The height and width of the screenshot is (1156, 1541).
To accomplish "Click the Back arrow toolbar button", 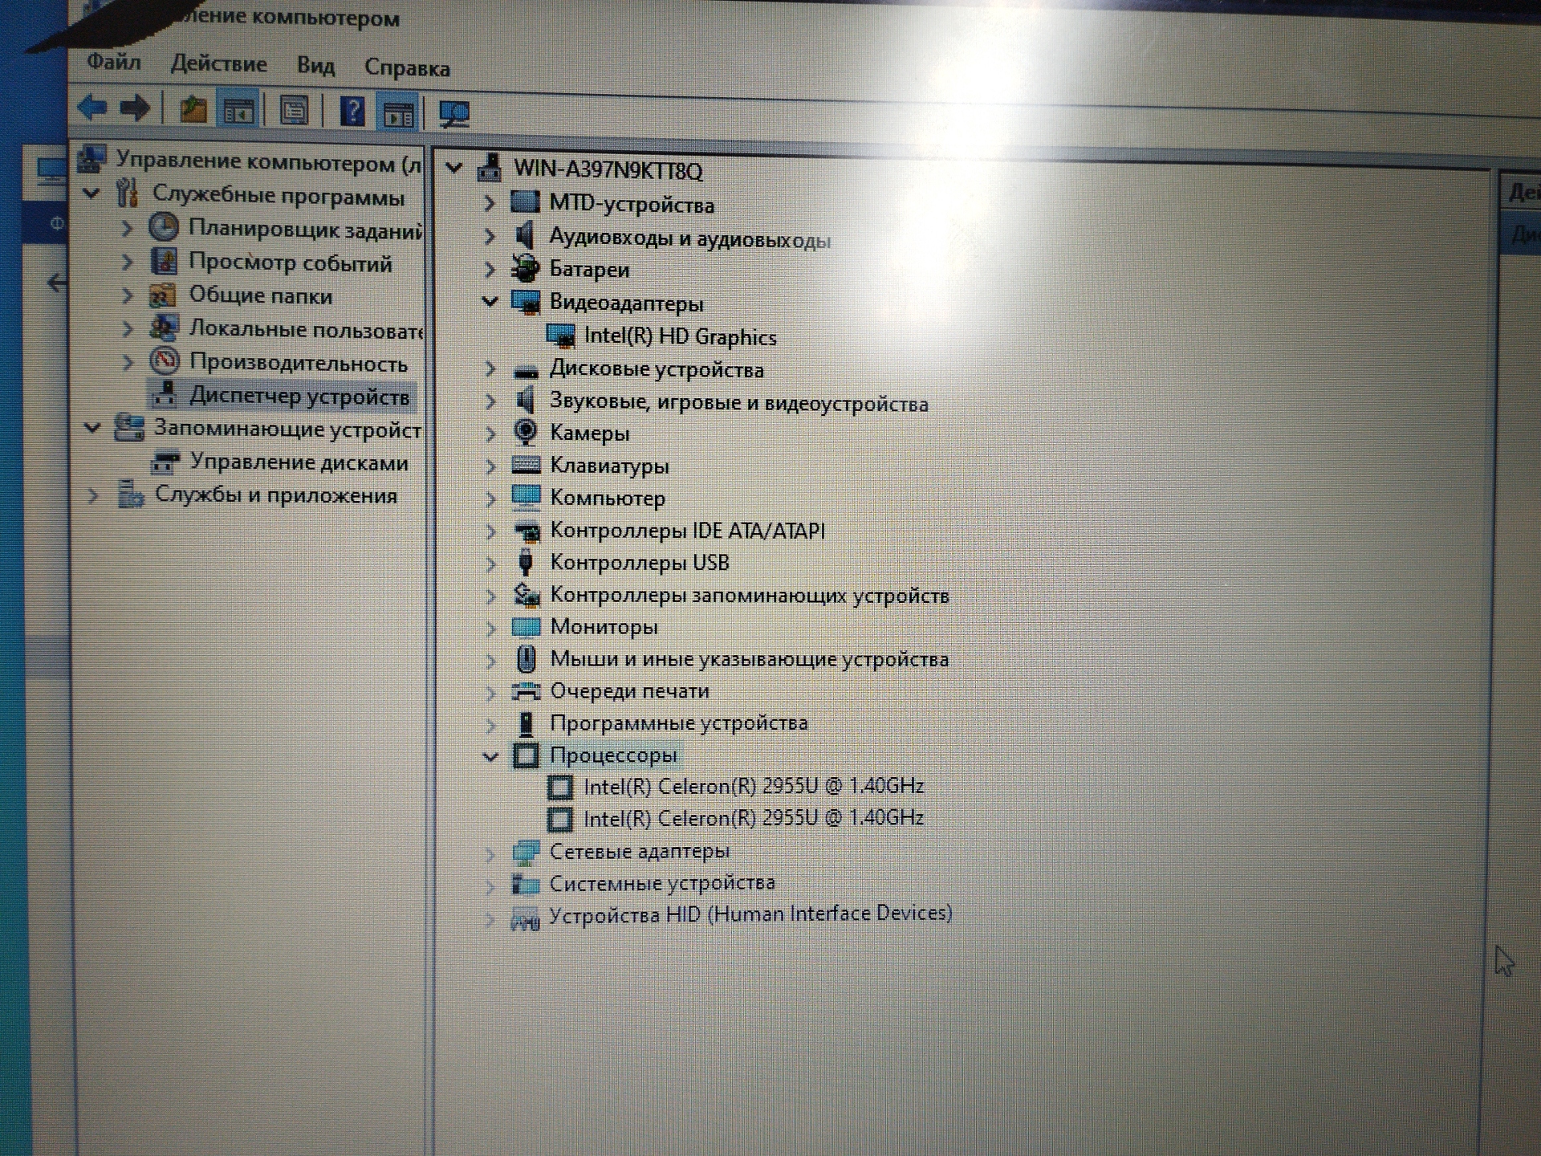I will click(92, 107).
